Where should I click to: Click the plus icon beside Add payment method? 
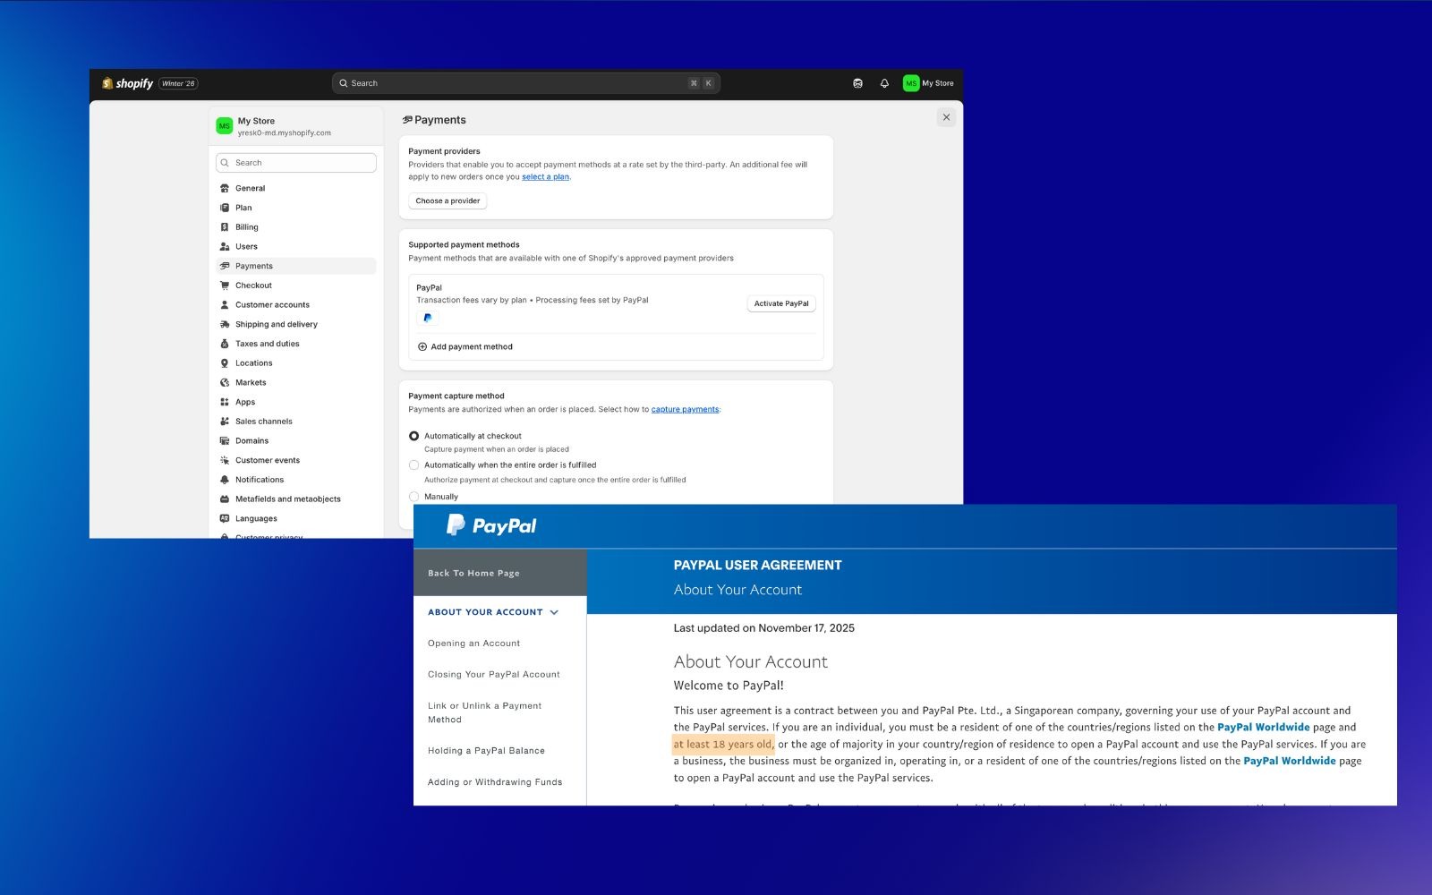tap(422, 346)
